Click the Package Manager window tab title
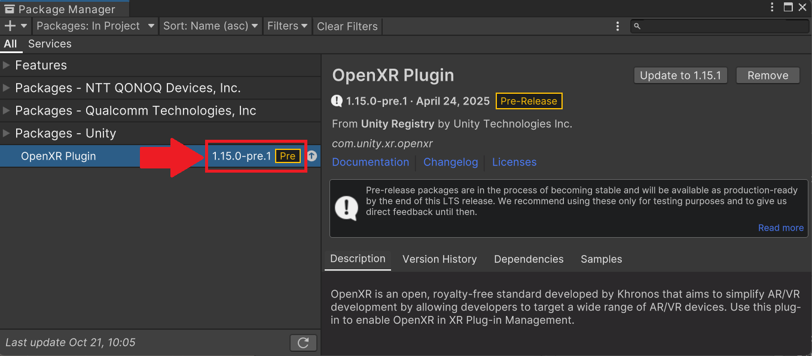This screenshot has height=356, width=812. pos(66,10)
